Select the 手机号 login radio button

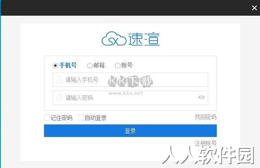point(55,66)
